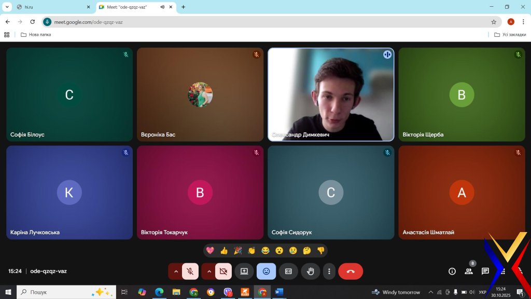The image size is (531, 299).
Task: Open the meeting details info icon
Action: (x=452, y=271)
